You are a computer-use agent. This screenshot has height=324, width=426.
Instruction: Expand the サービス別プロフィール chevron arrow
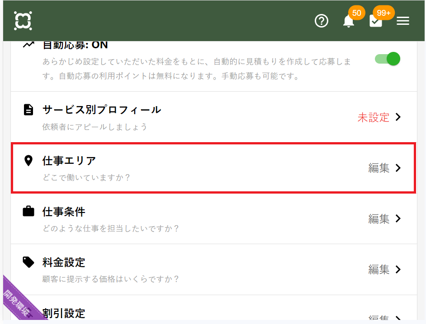pyautogui.click(x=398, y=117)
